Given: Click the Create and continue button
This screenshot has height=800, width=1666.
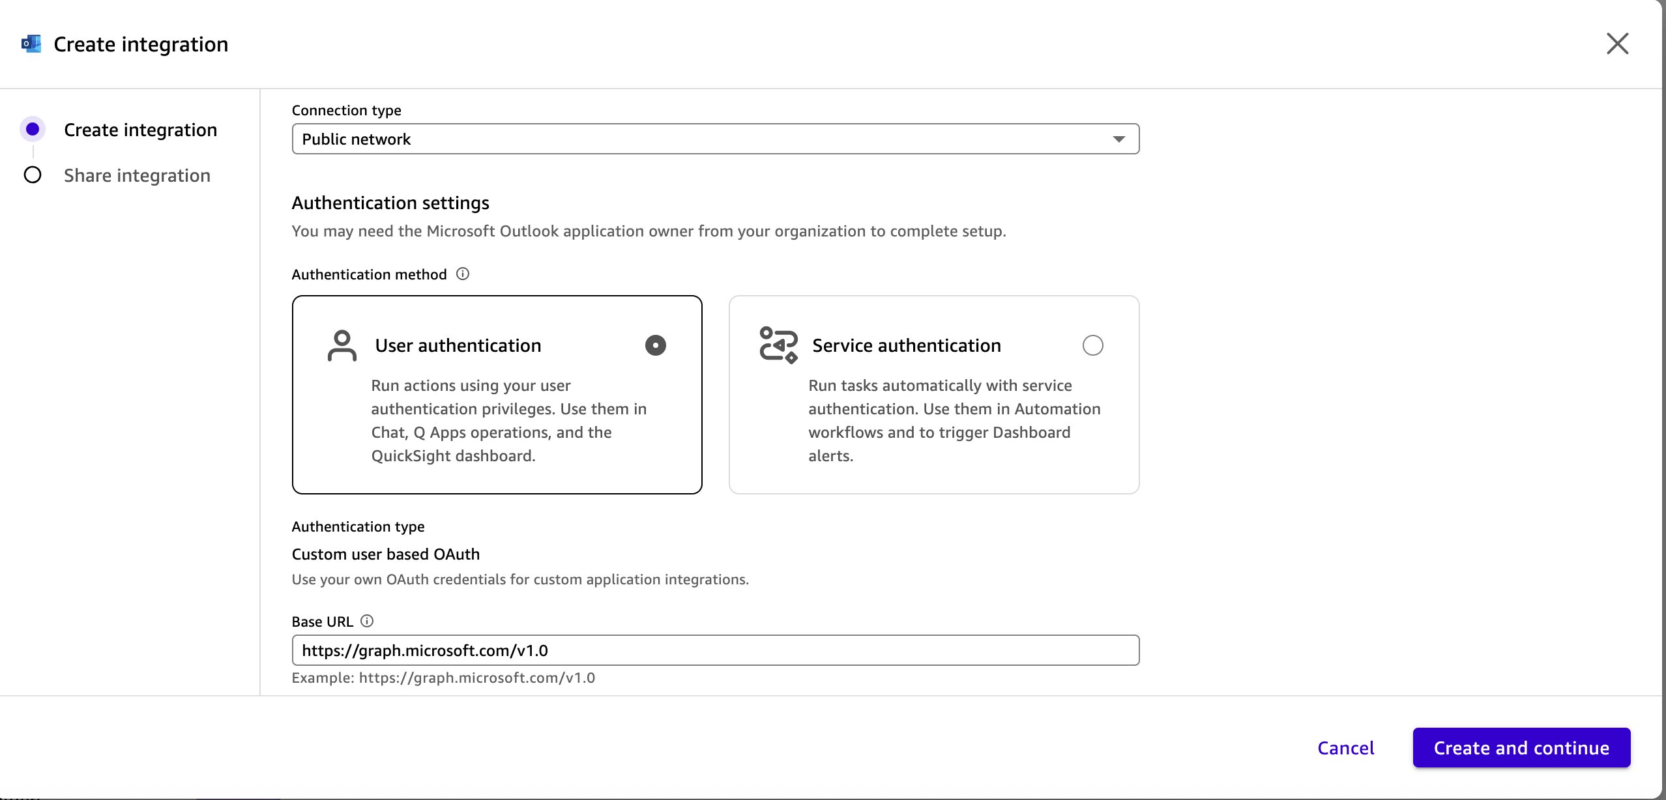Looking at the screenshot, I should pos(1521,747).
